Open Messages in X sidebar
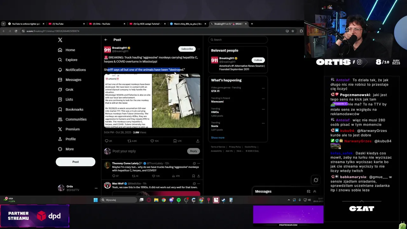The height and width of the screenshot is (229, 407). 69,80
